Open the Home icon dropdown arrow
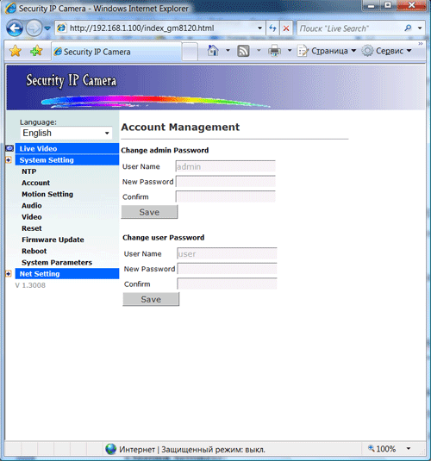Image resolution: width=431 pixels, height=461 pixels. [228, 51]
